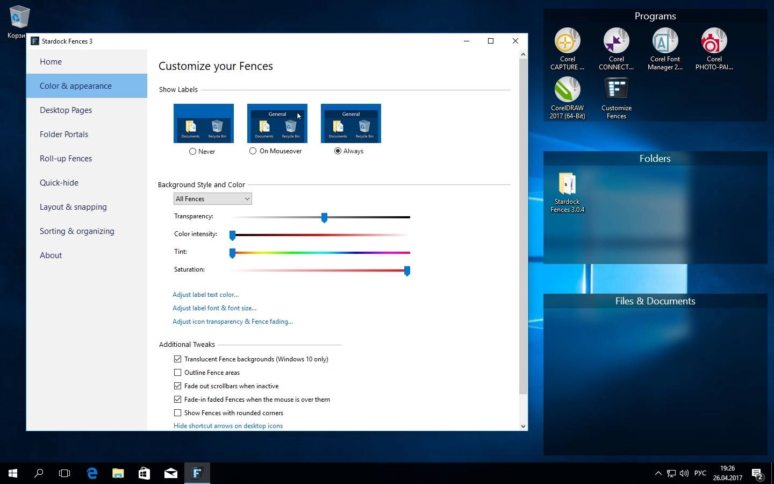Open Sorting & organizing settings
This screenshot has height=484, width=774.
pos(87,231)
